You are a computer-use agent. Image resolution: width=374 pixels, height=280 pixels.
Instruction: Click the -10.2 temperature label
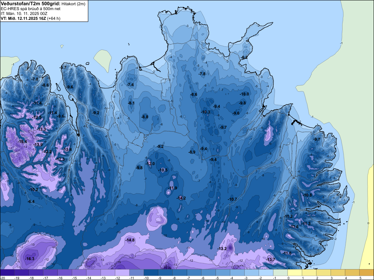[34, 189]
